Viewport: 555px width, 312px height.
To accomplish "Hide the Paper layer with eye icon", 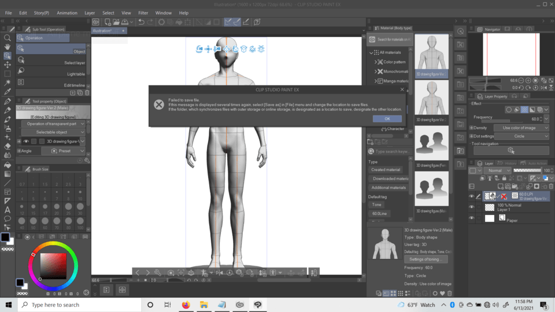I will coord(472,218).
